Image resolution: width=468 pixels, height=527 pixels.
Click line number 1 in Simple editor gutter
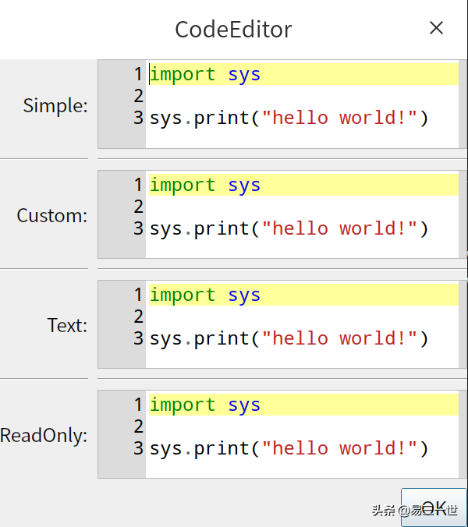(x=138, y=75)
